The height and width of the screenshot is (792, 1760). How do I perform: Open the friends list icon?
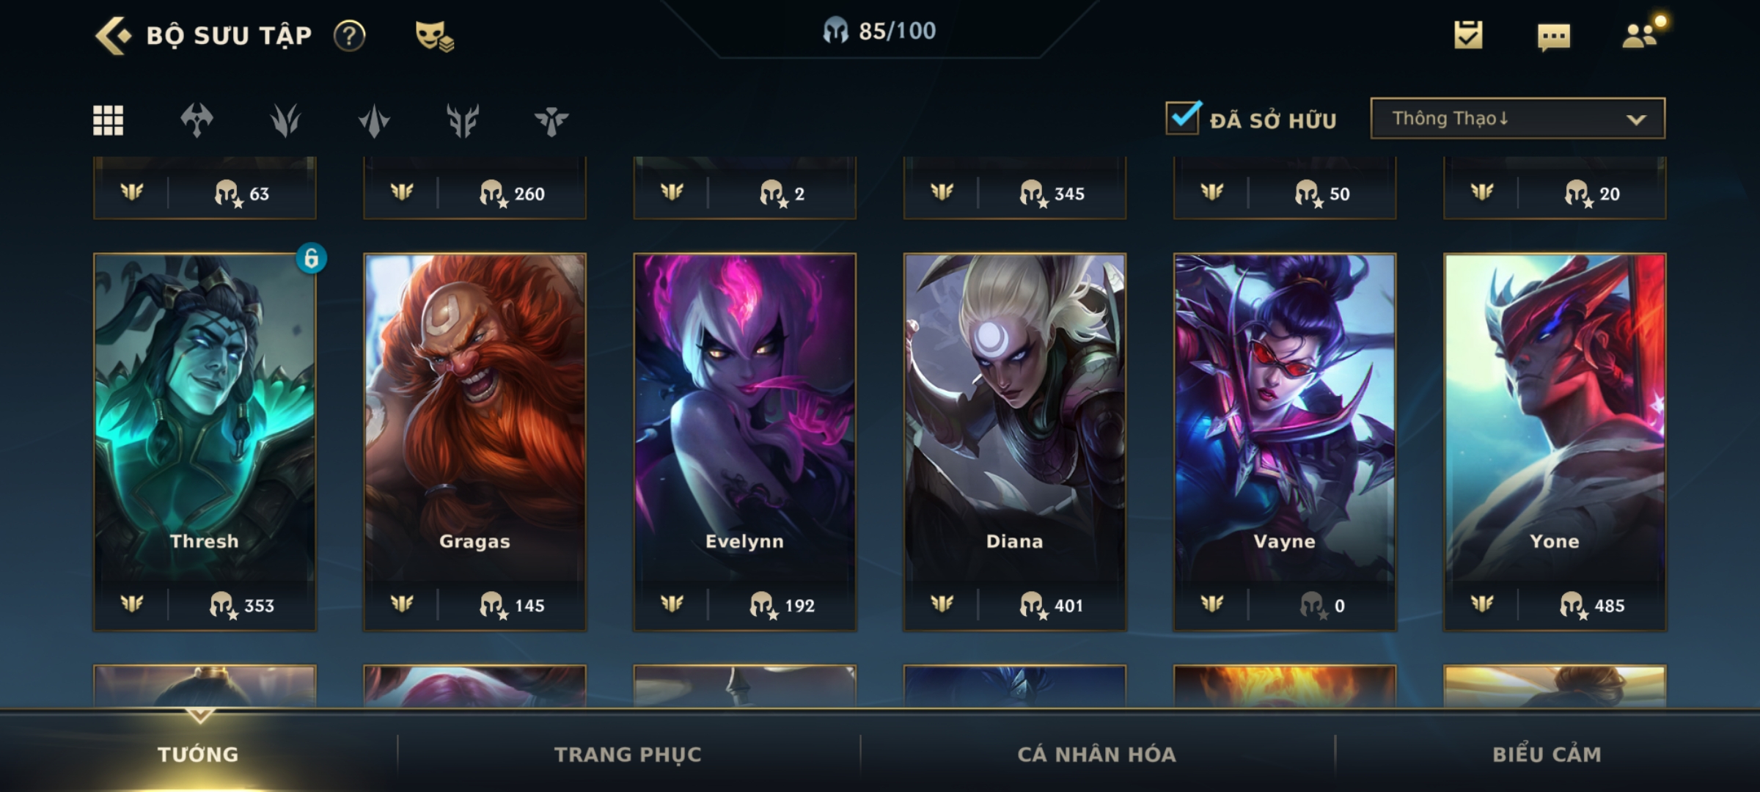click(1640, 34)
